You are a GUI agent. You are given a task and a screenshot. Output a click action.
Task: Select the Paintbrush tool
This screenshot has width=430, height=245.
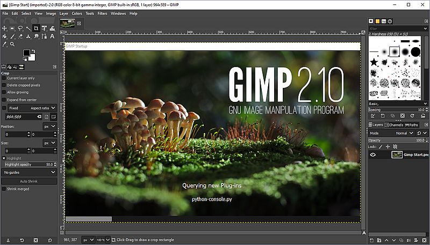(12, 36)
